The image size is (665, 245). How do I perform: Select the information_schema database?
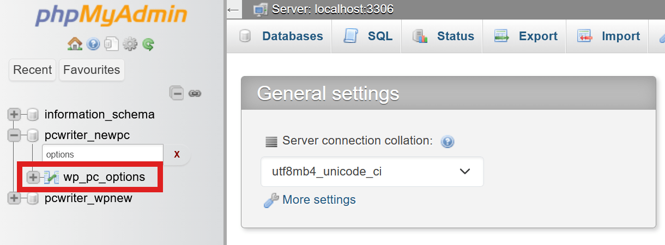(100, 115)
